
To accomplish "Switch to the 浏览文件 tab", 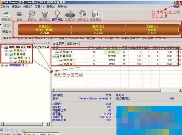I will click(72, 44).
